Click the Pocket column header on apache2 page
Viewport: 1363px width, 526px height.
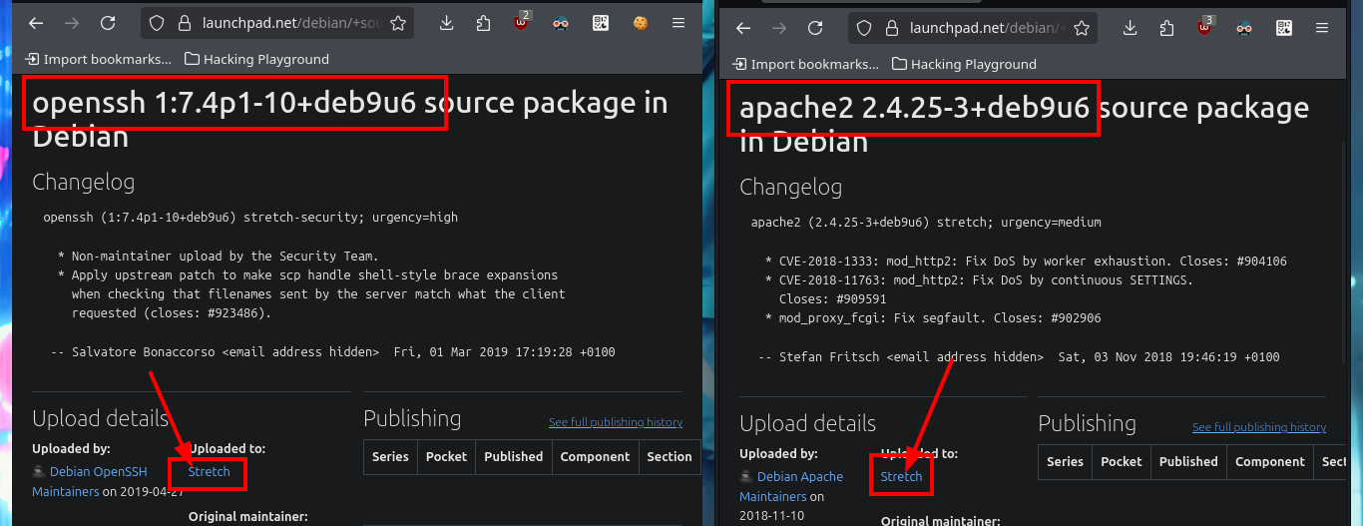(x=1121, y=461)
